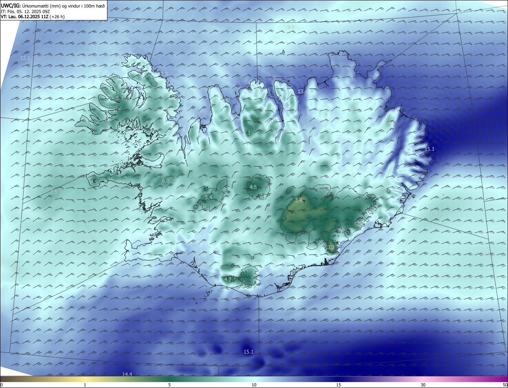This screenshot has width=508, height=388.
Task: Click the '14.4' value label near the colorbar
Action: (x=127, y=374)
